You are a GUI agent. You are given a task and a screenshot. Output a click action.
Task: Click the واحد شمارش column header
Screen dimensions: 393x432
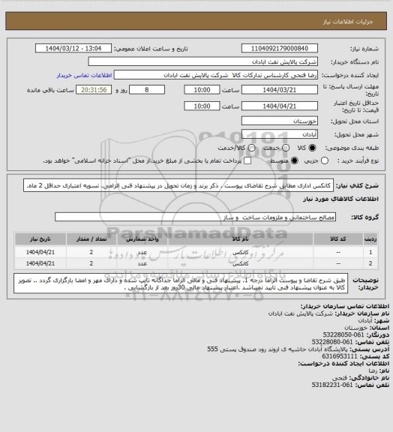tap(142, 238)
